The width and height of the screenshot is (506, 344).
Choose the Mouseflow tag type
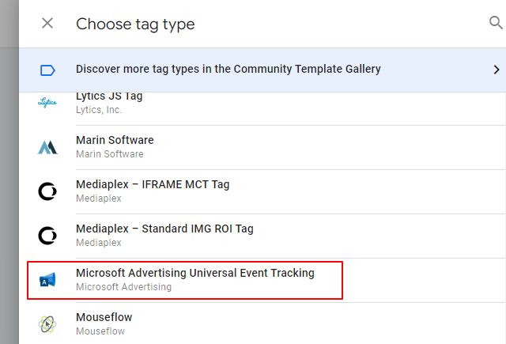pos(104,318)
